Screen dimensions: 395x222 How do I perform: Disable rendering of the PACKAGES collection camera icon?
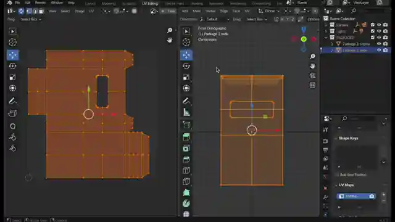tap(385, 37)
